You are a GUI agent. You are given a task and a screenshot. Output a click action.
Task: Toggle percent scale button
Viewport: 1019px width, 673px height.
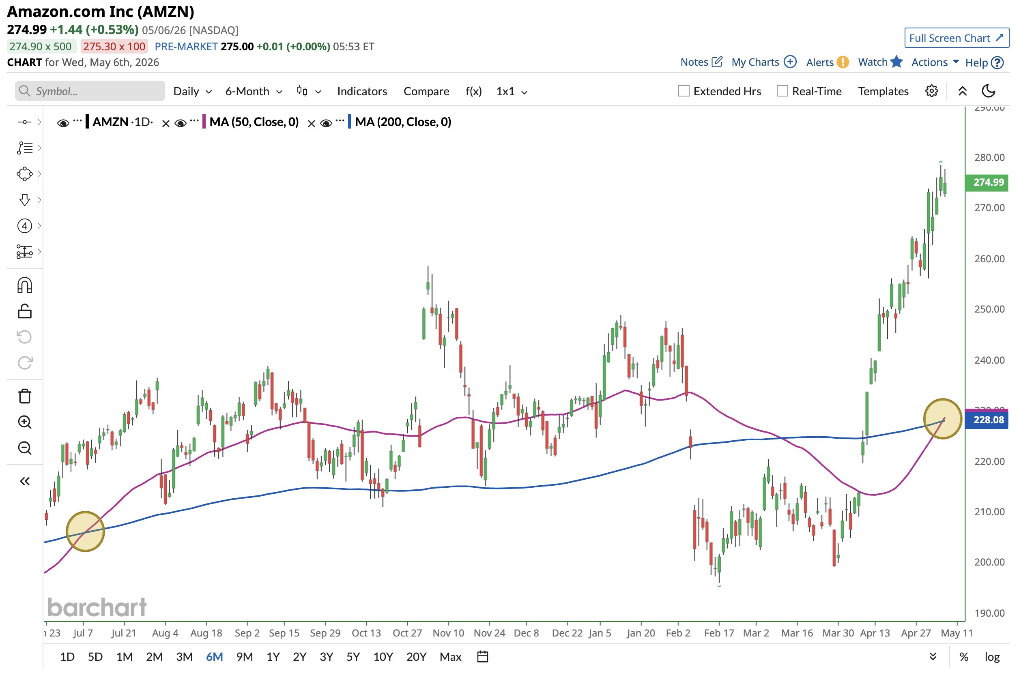[964, 657]
